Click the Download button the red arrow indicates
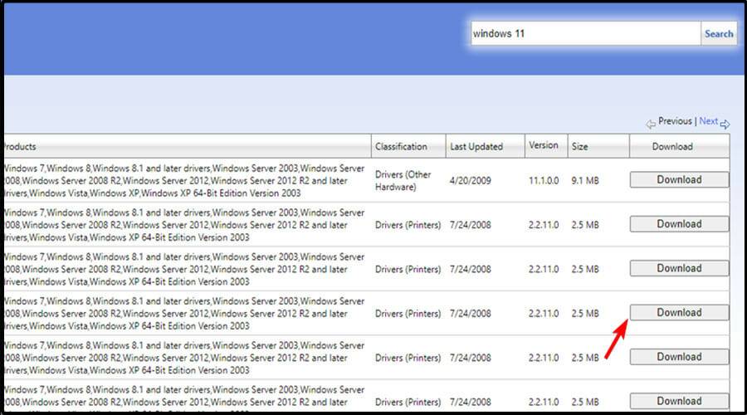747x415 pixels. click(679, 313)
